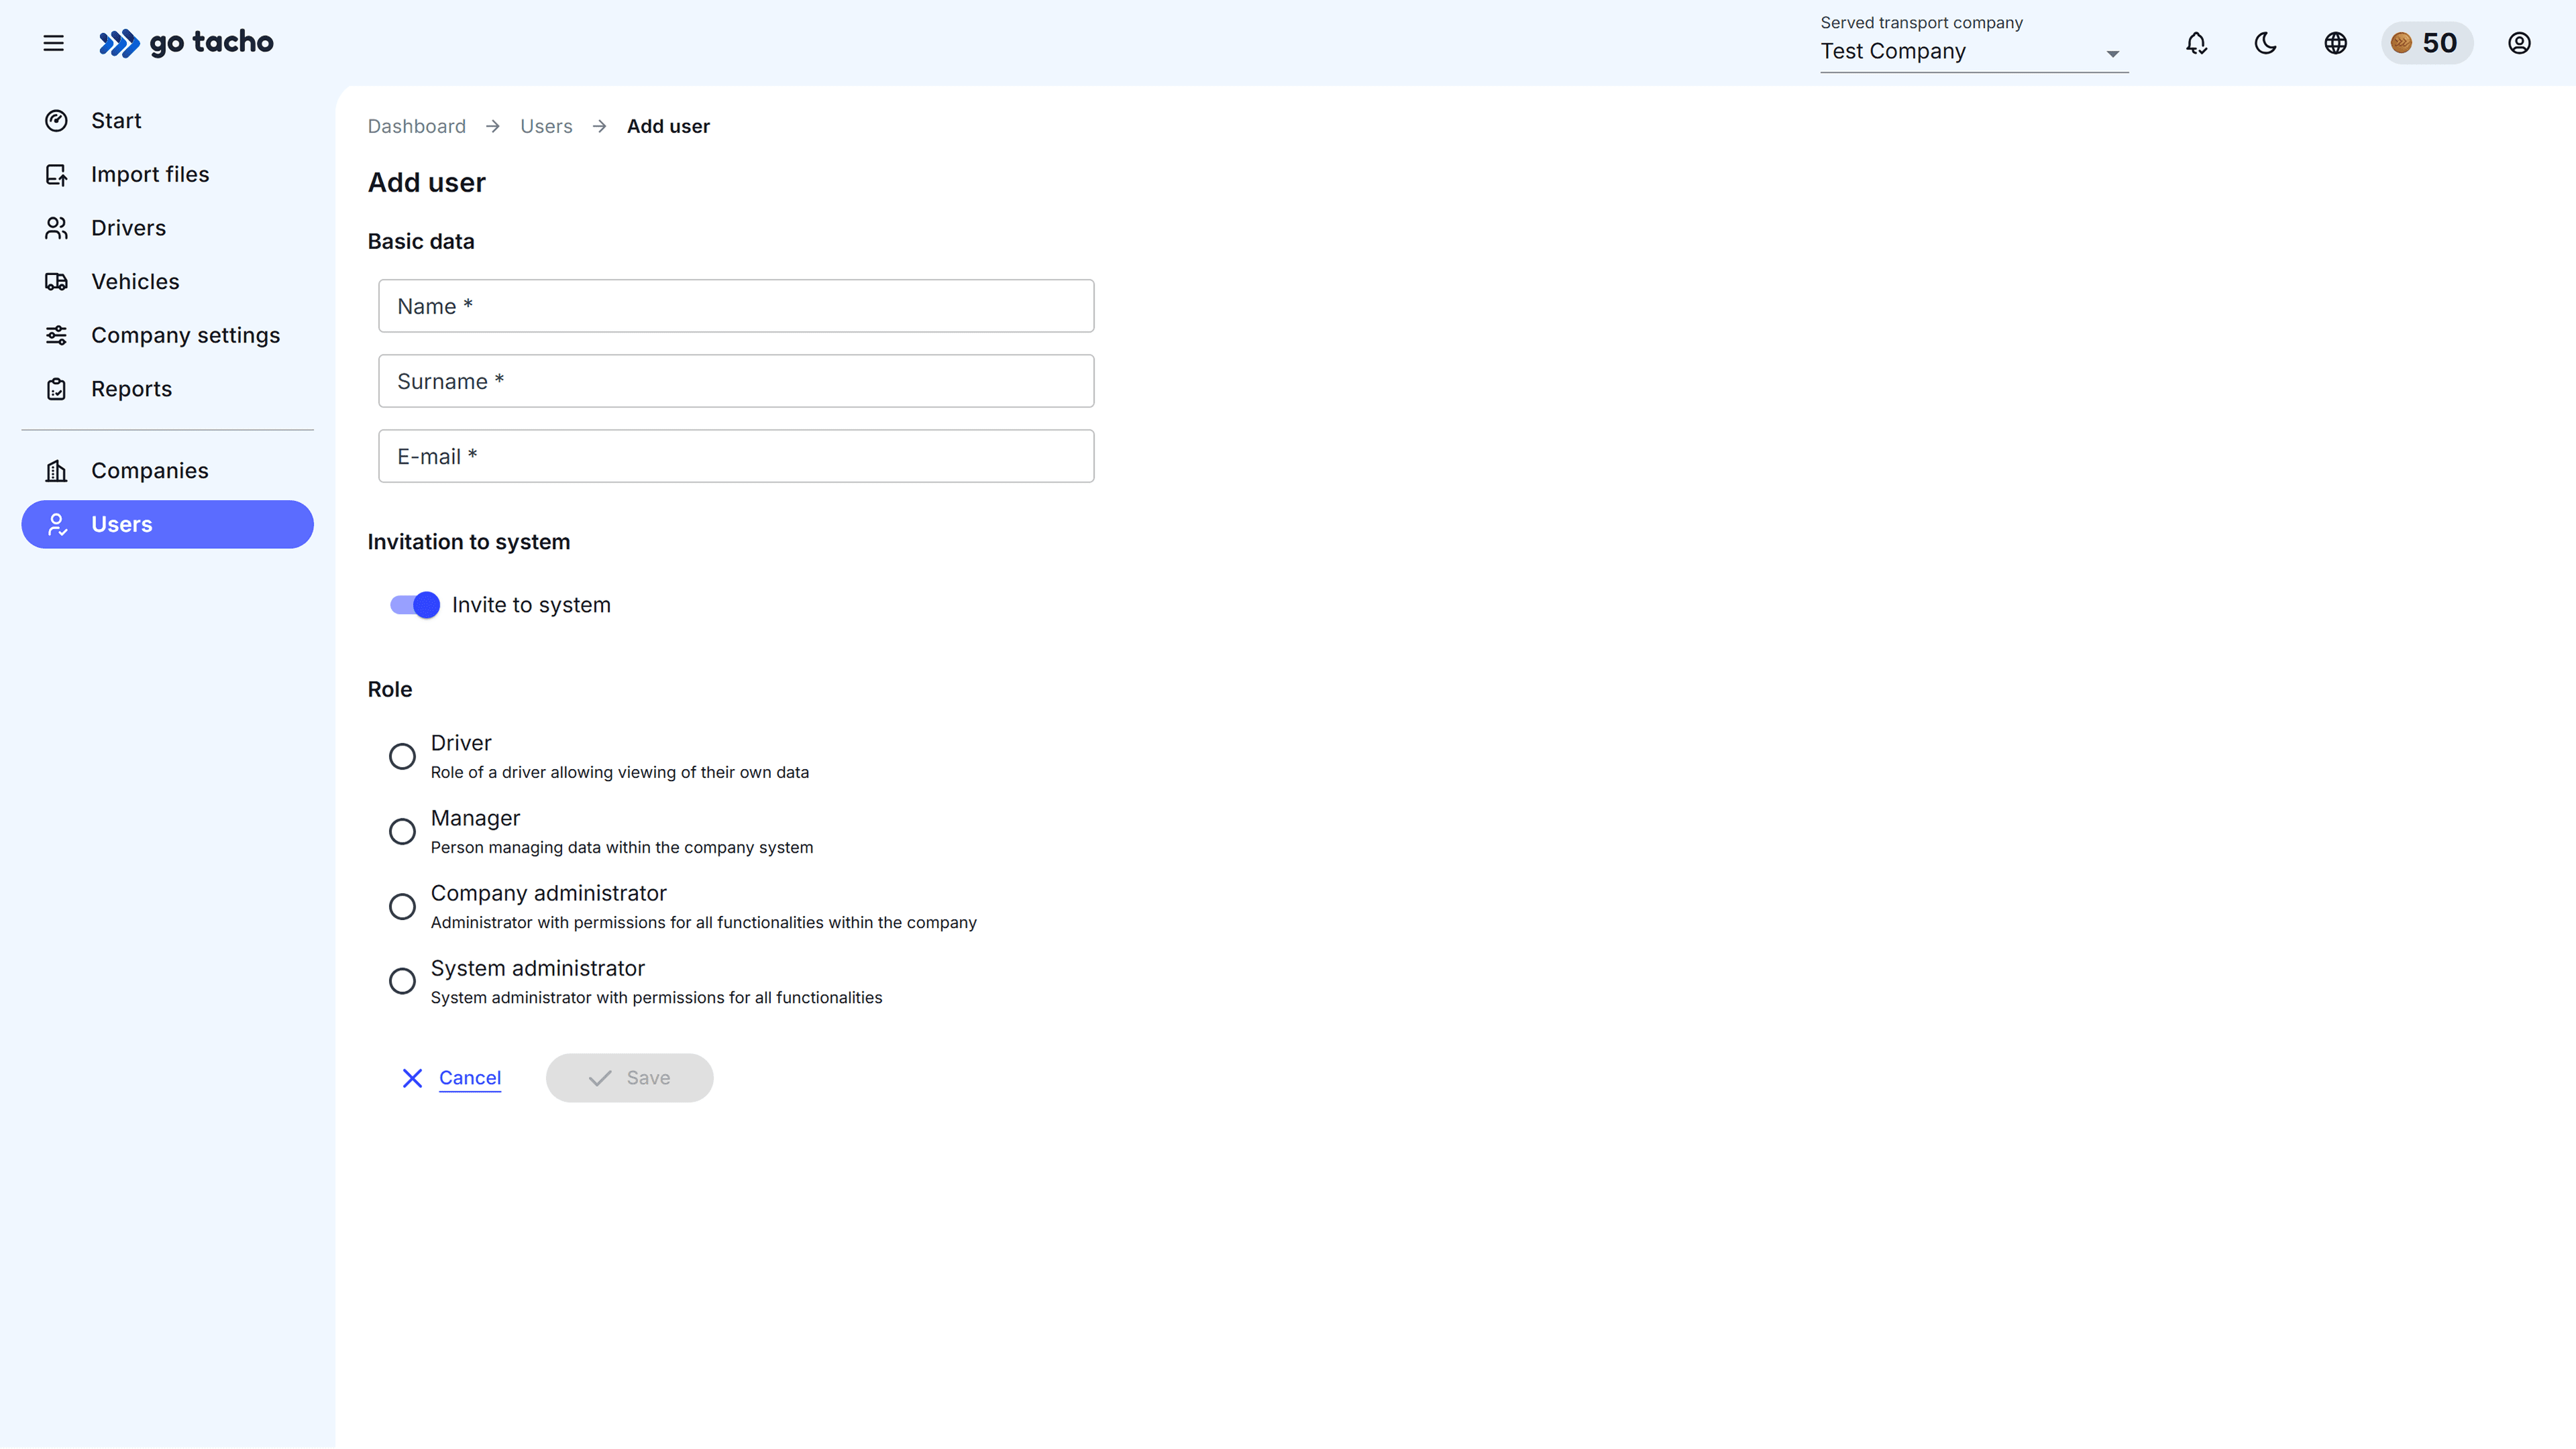Toggle the Invite to system switch

415,605
